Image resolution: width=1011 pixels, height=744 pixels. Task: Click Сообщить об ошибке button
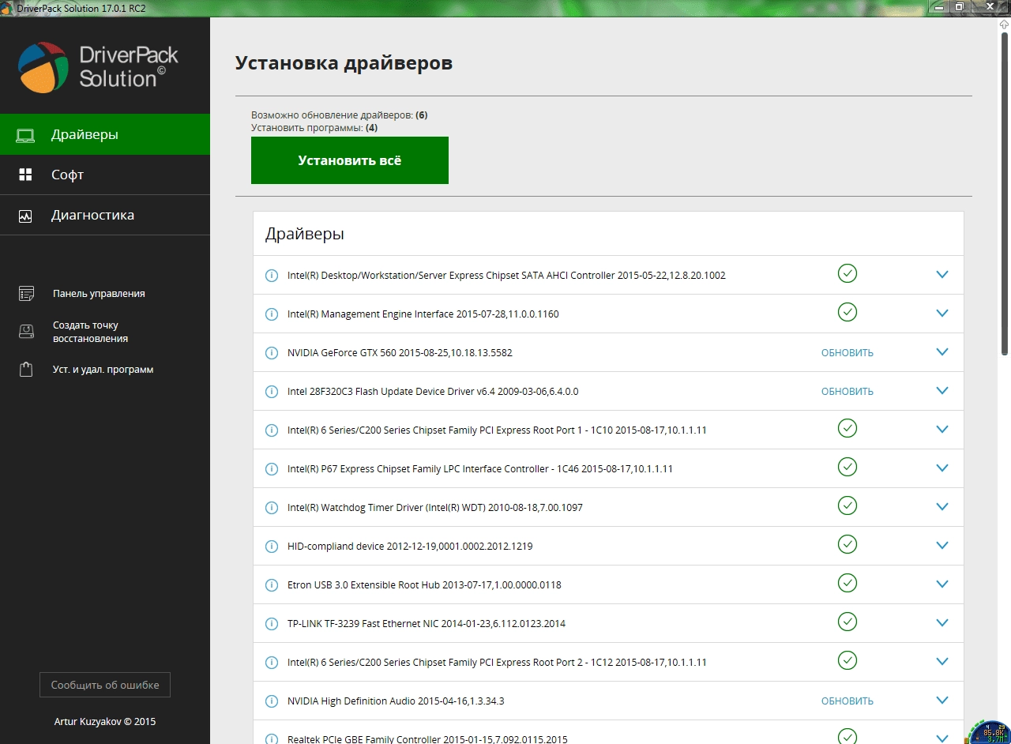pos(105,685)
